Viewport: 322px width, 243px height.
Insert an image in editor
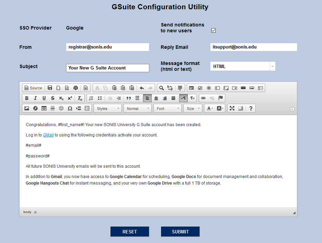pyautogui.click(x=26, y=109)
